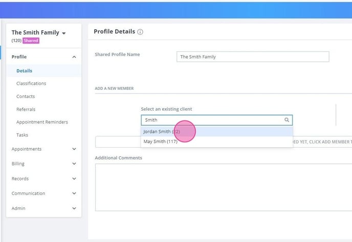Viewport: 352px width, 242px height.
Task: Click the search magnifier icon in client field
Action: click(287, 120)
